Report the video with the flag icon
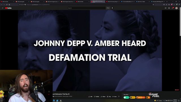The width and height of the screenshot is (181, 102). [119, 97]
